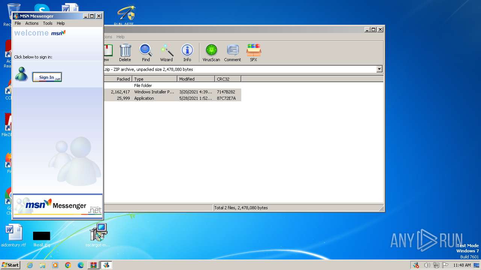Click the msn Messenger .net banner
This screenshot has width=481, height=270.
57,205
